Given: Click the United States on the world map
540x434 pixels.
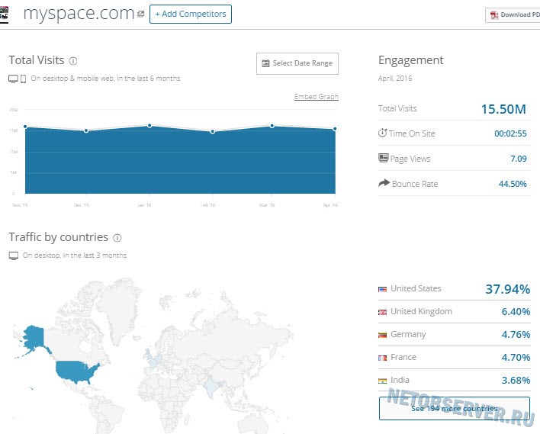Looking at the screenshot, I should pyautogui.click(x=76, y=371).
